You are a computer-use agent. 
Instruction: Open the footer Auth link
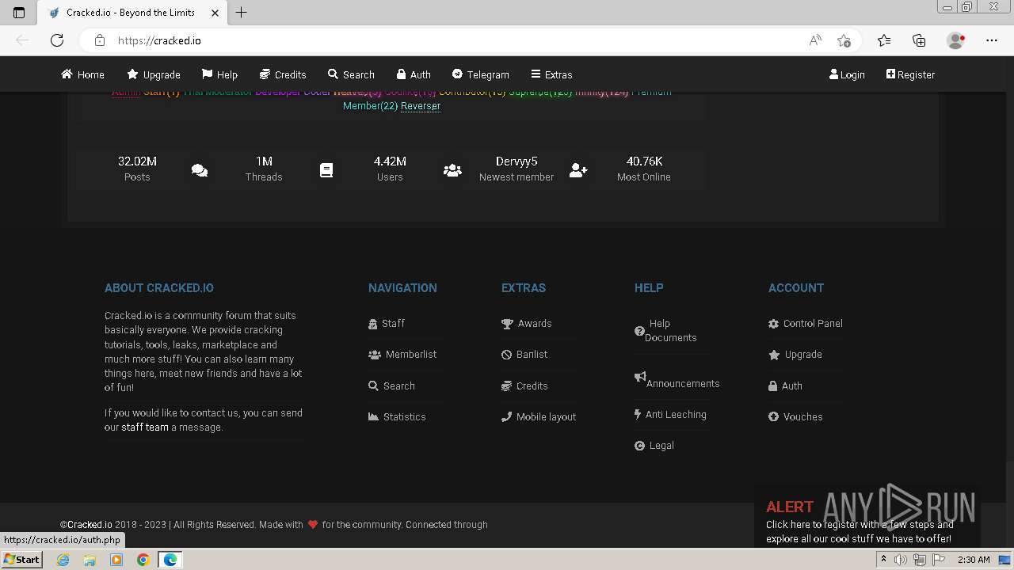[x=785, y=386]
